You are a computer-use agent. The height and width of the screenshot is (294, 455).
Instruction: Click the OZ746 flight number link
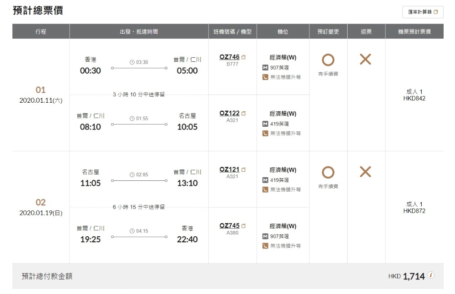tap(229, 57)
